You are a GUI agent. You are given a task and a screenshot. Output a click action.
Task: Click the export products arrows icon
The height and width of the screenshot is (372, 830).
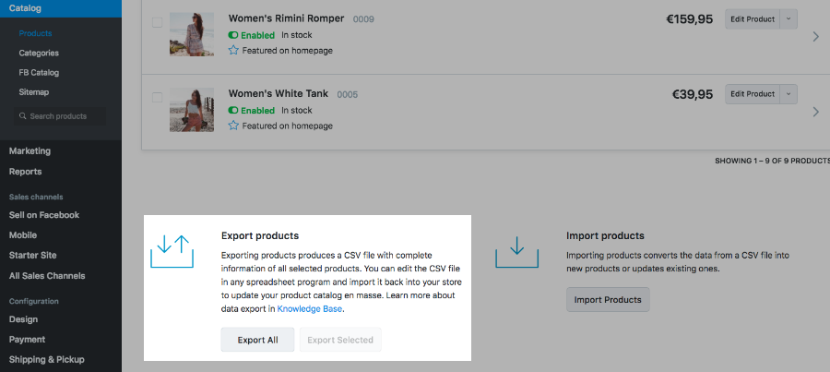click(172, 251)
